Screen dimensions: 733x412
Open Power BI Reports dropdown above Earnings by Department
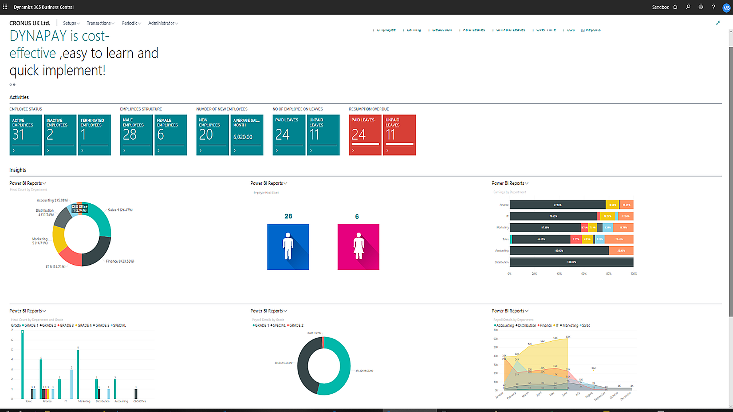510,183
